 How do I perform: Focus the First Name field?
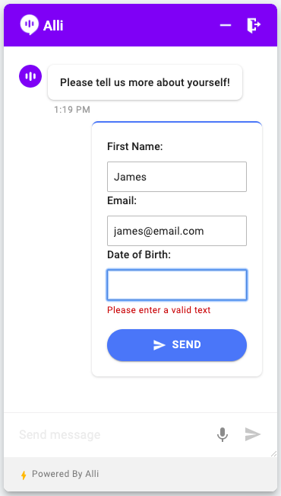click(177, 177)
